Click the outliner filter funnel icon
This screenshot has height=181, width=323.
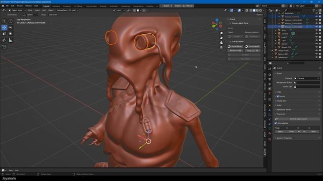(x=314, y=10)
